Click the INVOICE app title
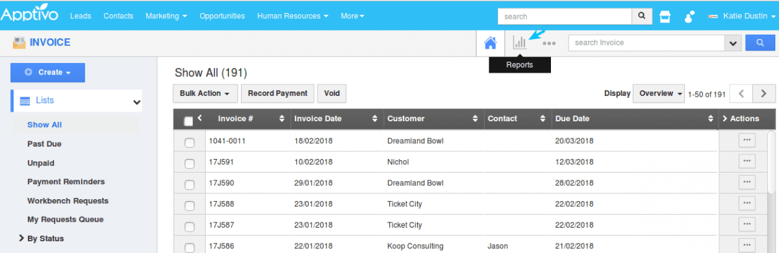The height and width of the screenshot is (253, 779). [x=50, y=43]
